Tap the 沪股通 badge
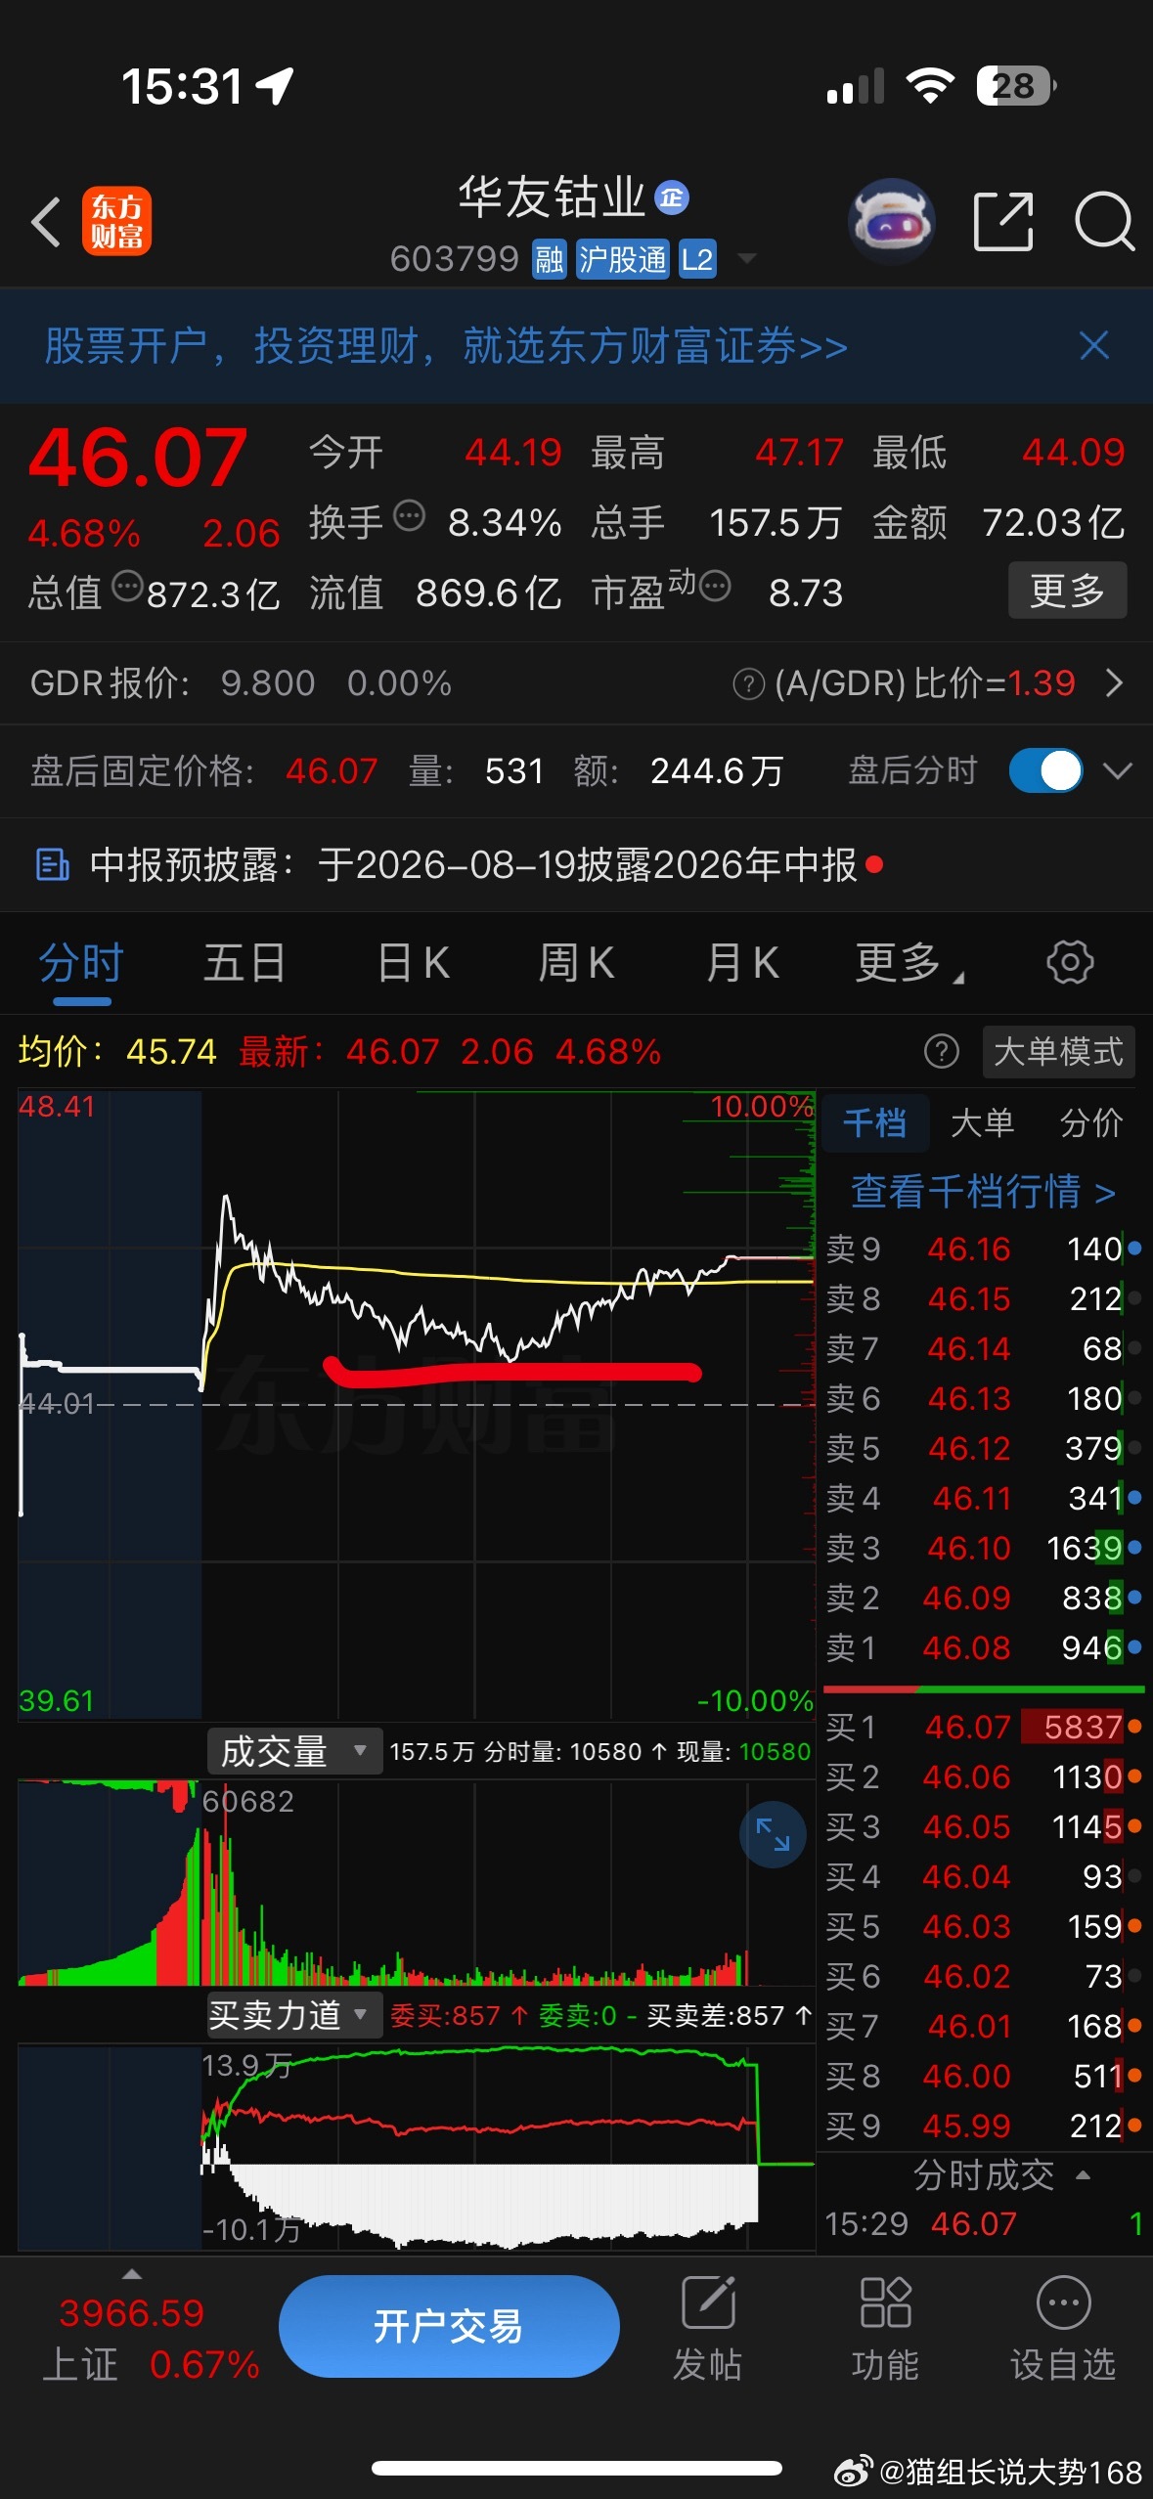 (x=622, y=260)
